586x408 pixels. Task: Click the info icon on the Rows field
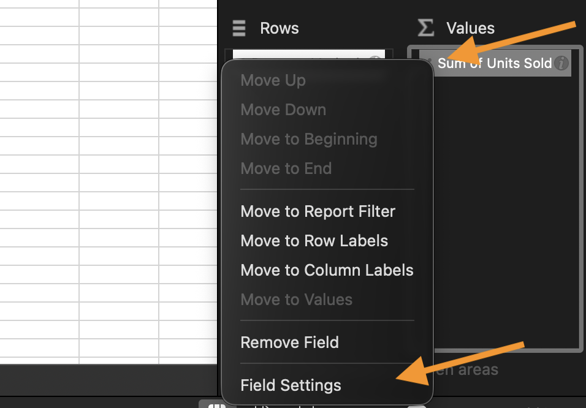coord(375,61)
